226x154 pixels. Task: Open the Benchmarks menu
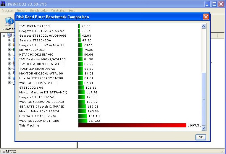pos(39,11)
